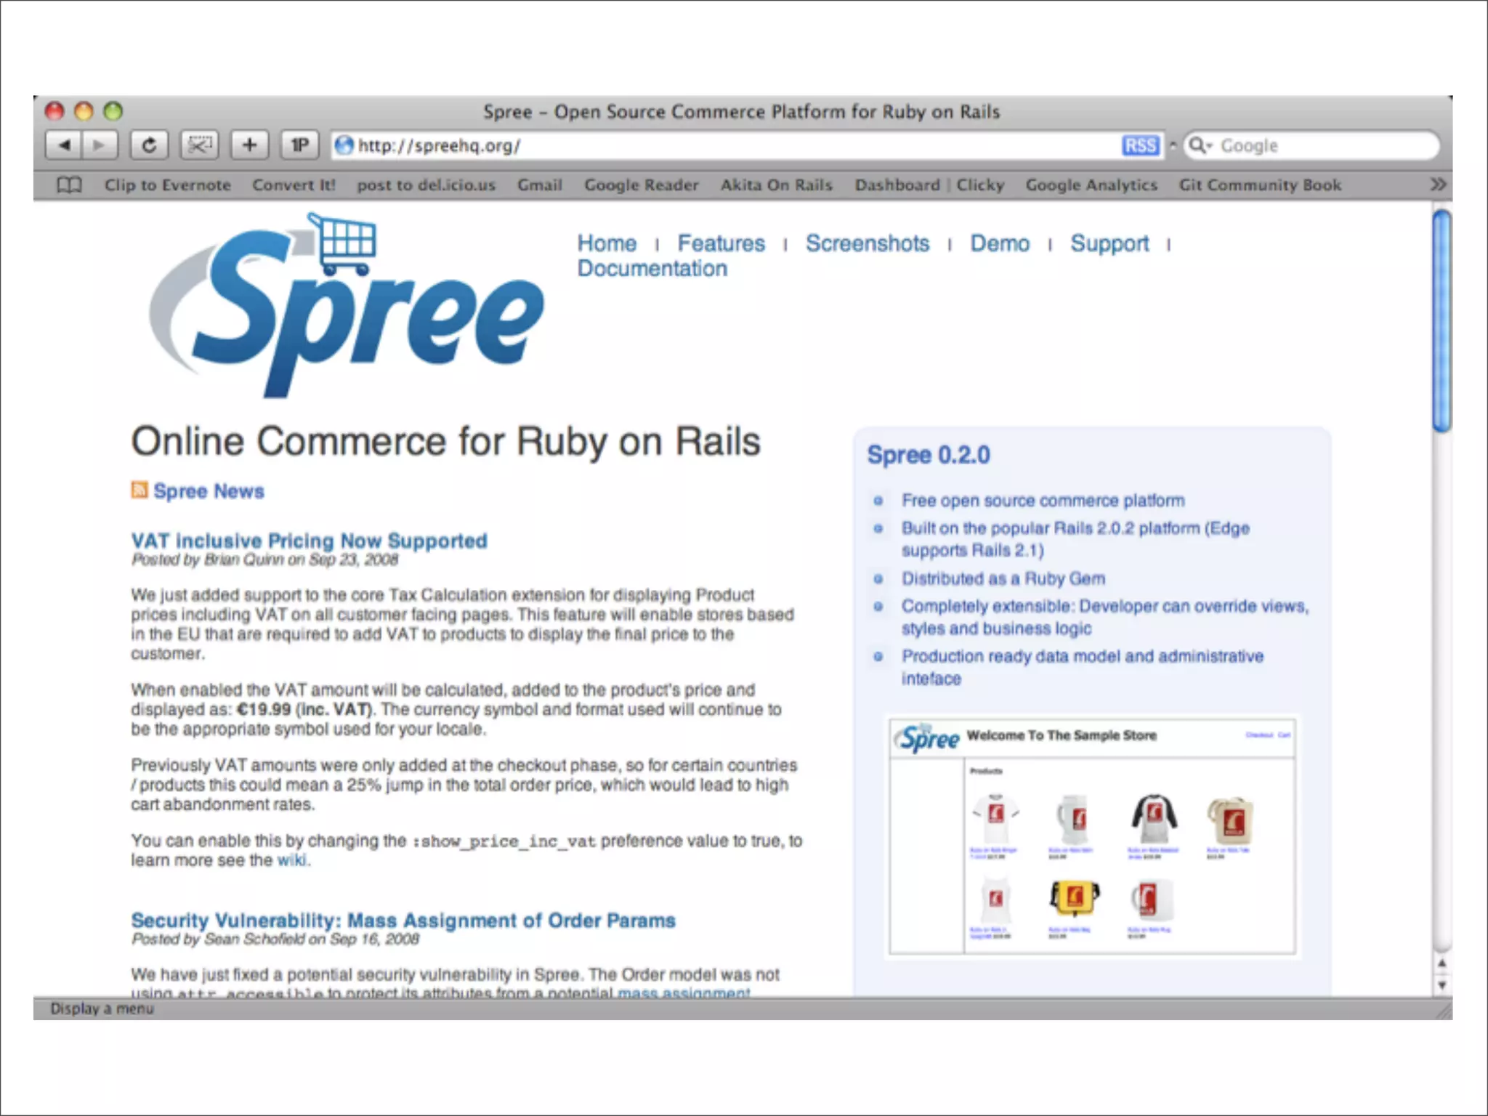Go forward with the forward arrow button
Viewport: 1488px width, 1116px height.
point(100,145)
